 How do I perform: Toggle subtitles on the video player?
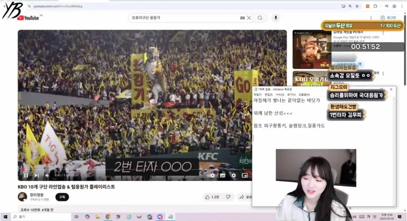pyautogui.click(x=223, y=175)
